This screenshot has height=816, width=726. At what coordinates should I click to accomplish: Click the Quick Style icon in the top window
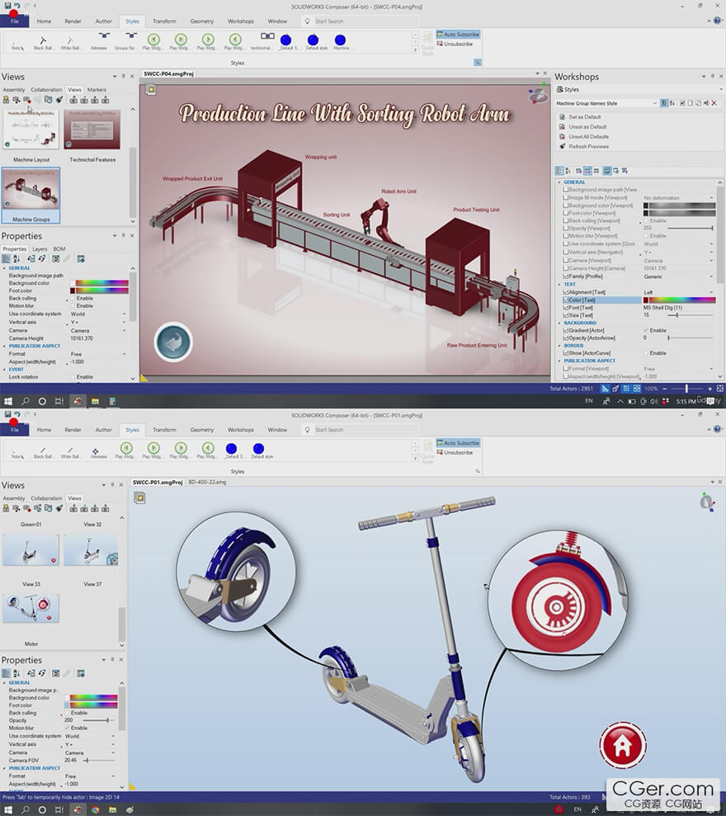pyautogui.click(x=427, y=42)
